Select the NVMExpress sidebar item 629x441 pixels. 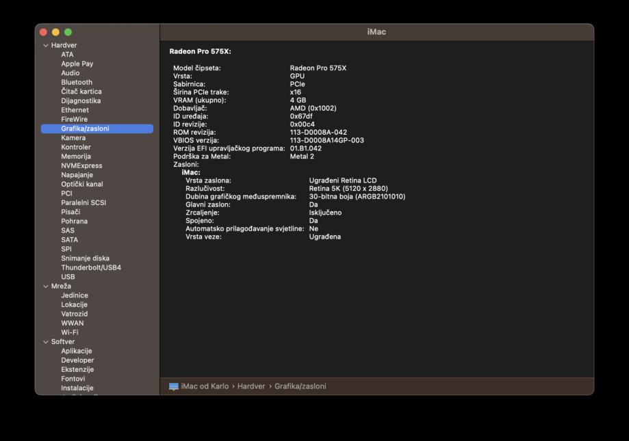(81, 165)
